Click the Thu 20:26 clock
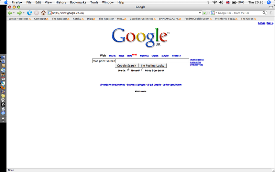 [256, 2]
